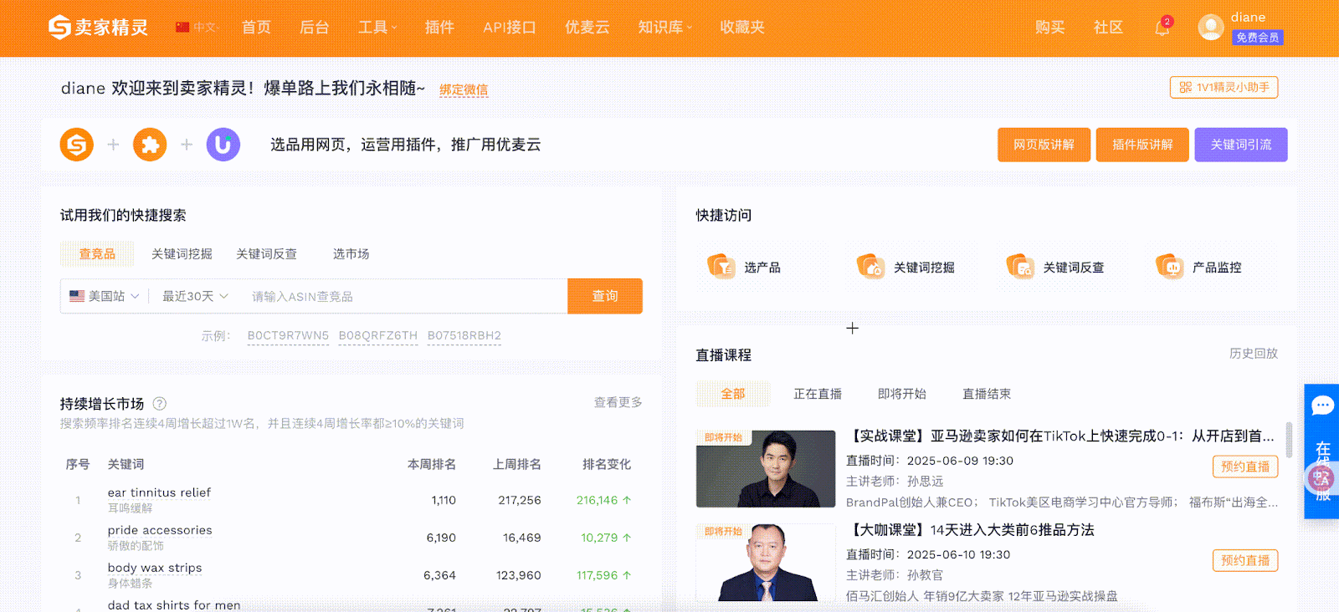Click the help icon beside 持续增长市场
The height and width of the screenshot is (612, 1339).
160,404
